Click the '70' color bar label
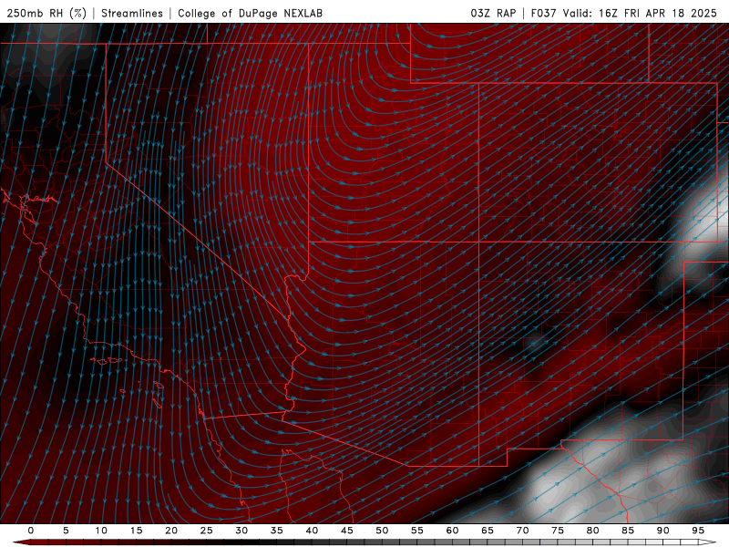Screen dimensions: 729x547 pos(522,531)
